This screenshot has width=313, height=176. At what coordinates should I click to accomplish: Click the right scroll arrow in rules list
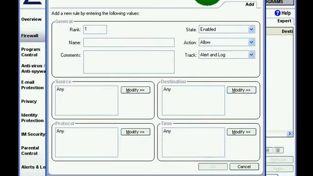(290, 133)
